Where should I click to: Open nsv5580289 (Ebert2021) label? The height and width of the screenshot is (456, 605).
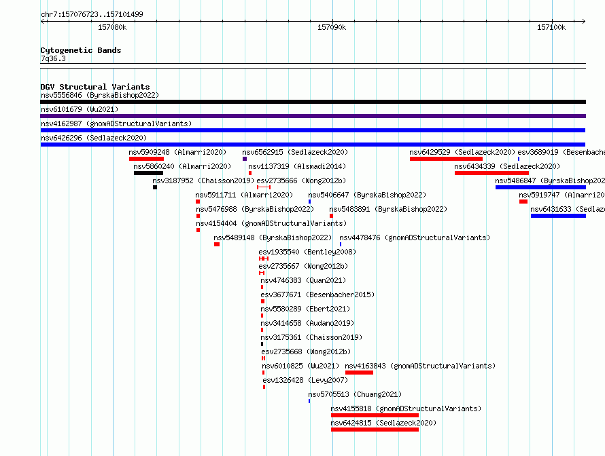coord(305,309)
